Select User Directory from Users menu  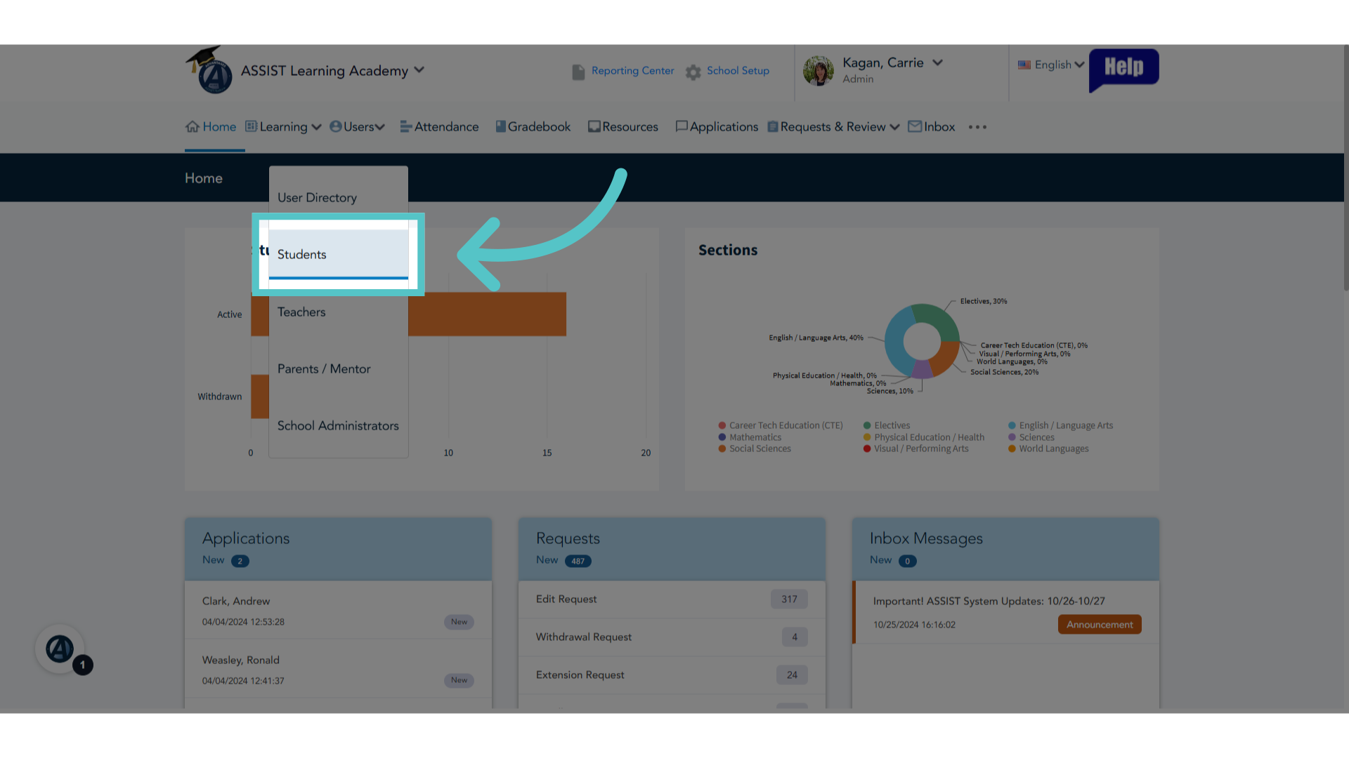pos(339,198)
